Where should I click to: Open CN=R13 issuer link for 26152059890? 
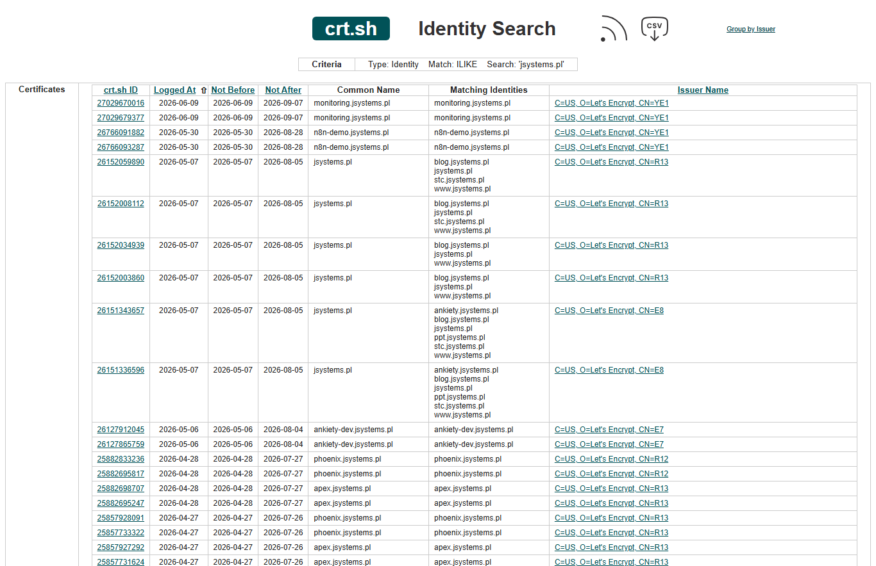pos(611,162)
